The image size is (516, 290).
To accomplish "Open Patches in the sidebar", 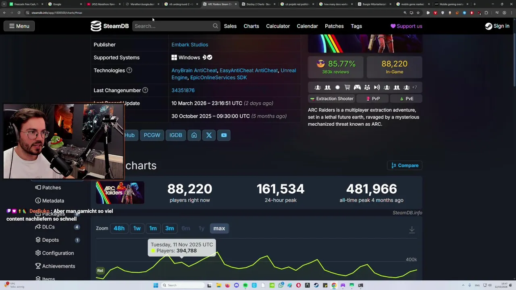I will 48,188.
